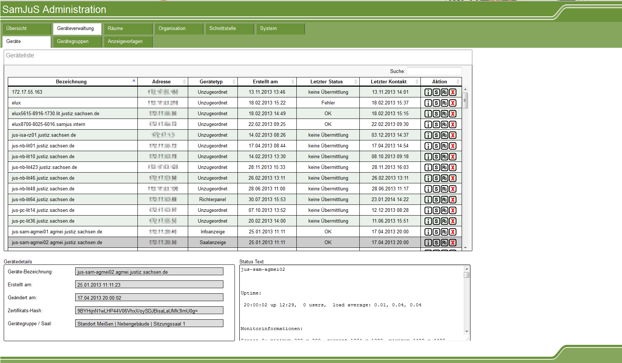Open the System tab
The image size is (622, 363).
pyautogui.click(x=280, y=29)
